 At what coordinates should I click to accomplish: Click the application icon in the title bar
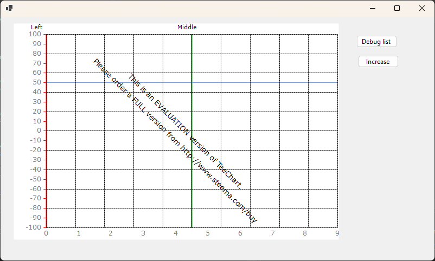9,8
